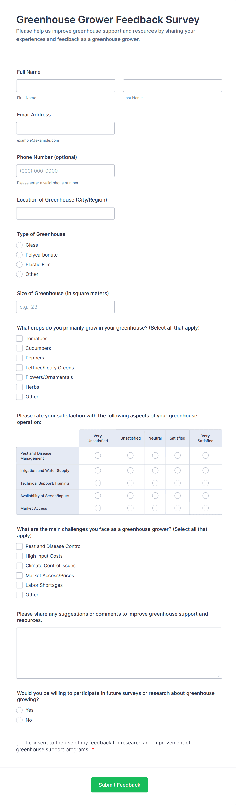Choose Plastic Film radio option

19,264
